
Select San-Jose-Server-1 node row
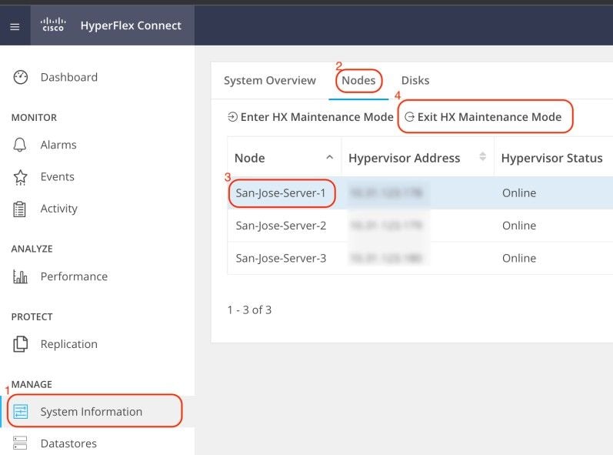420,193
